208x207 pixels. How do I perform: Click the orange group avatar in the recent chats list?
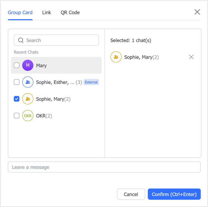coord(28,99)
